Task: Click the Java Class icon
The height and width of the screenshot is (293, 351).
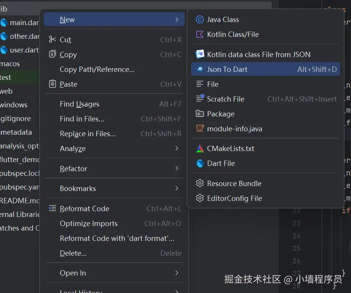Action: click(x=200, y=19)
